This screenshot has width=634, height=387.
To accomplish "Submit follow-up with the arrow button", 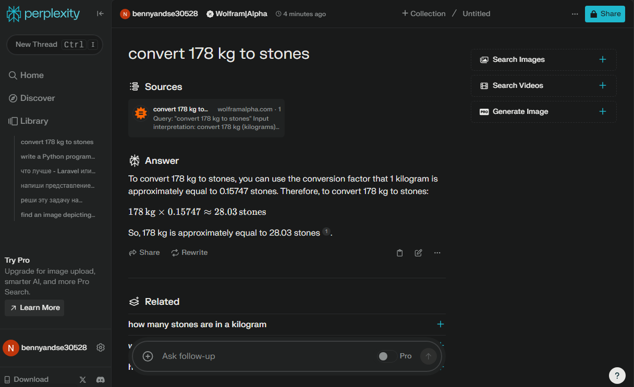I will [429, 356].
